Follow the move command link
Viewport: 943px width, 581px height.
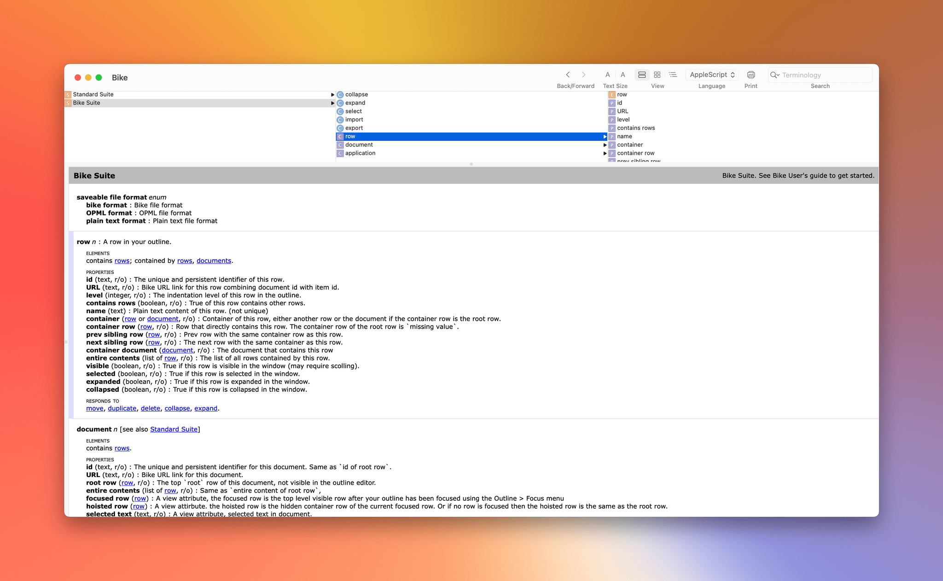pyautogui.click(x=95, y=408)
